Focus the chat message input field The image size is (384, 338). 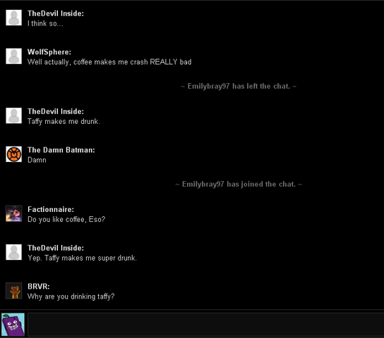(205, 325)
